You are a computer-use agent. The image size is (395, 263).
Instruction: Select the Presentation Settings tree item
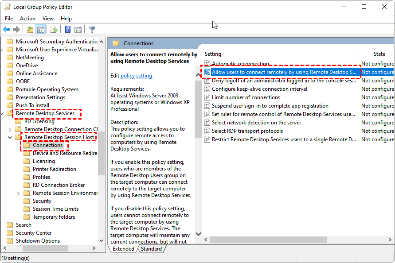pos(40,97)
